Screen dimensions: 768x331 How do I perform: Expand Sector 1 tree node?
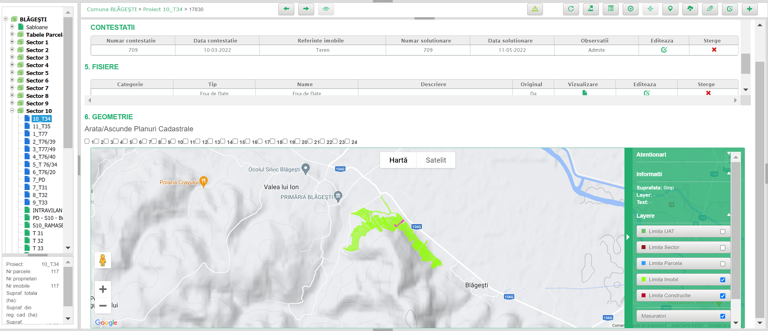[12, 42]
